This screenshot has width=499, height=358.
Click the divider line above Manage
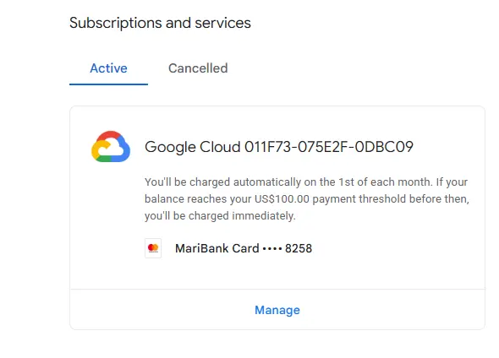click(277, 289)
